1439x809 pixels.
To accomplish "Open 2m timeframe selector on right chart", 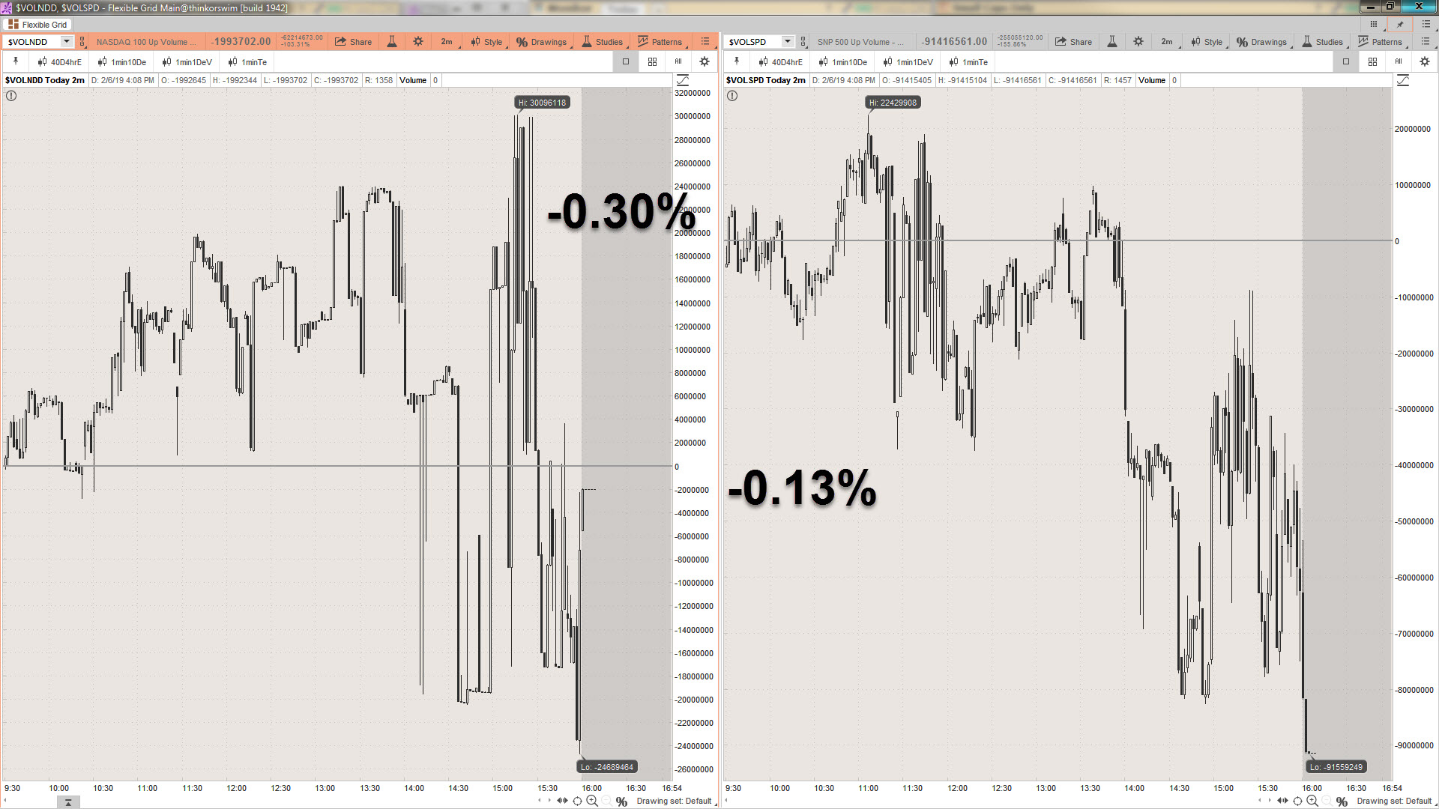I will pos(1167,42).
